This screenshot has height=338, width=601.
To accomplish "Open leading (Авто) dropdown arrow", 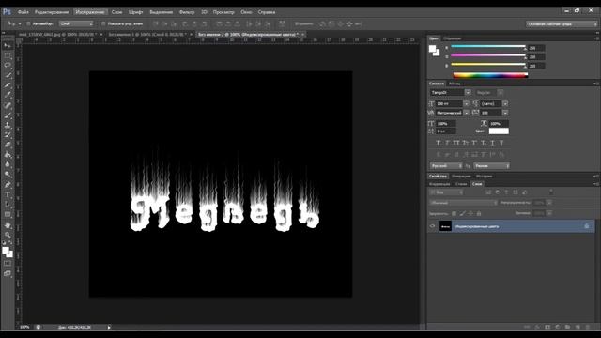I will tap(505, 103).
